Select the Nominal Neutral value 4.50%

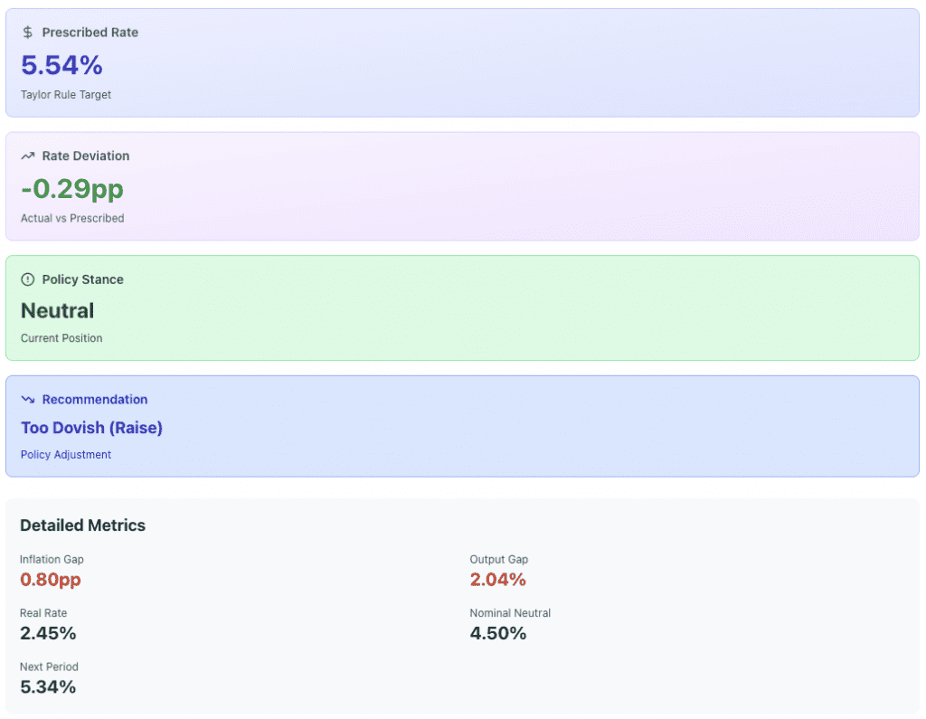pyautogui.click(x=497, y=633)
